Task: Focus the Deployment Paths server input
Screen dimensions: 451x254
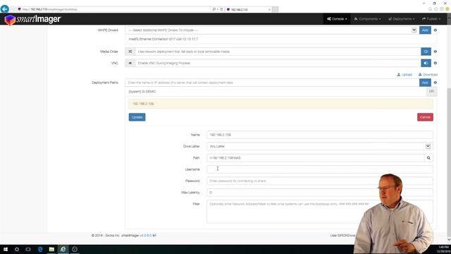Action: point(272,83)
